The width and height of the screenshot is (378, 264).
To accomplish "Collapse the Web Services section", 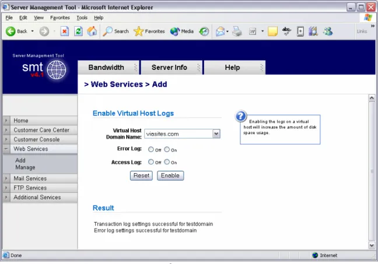I will pyautogui.click(x=6, y=149).
